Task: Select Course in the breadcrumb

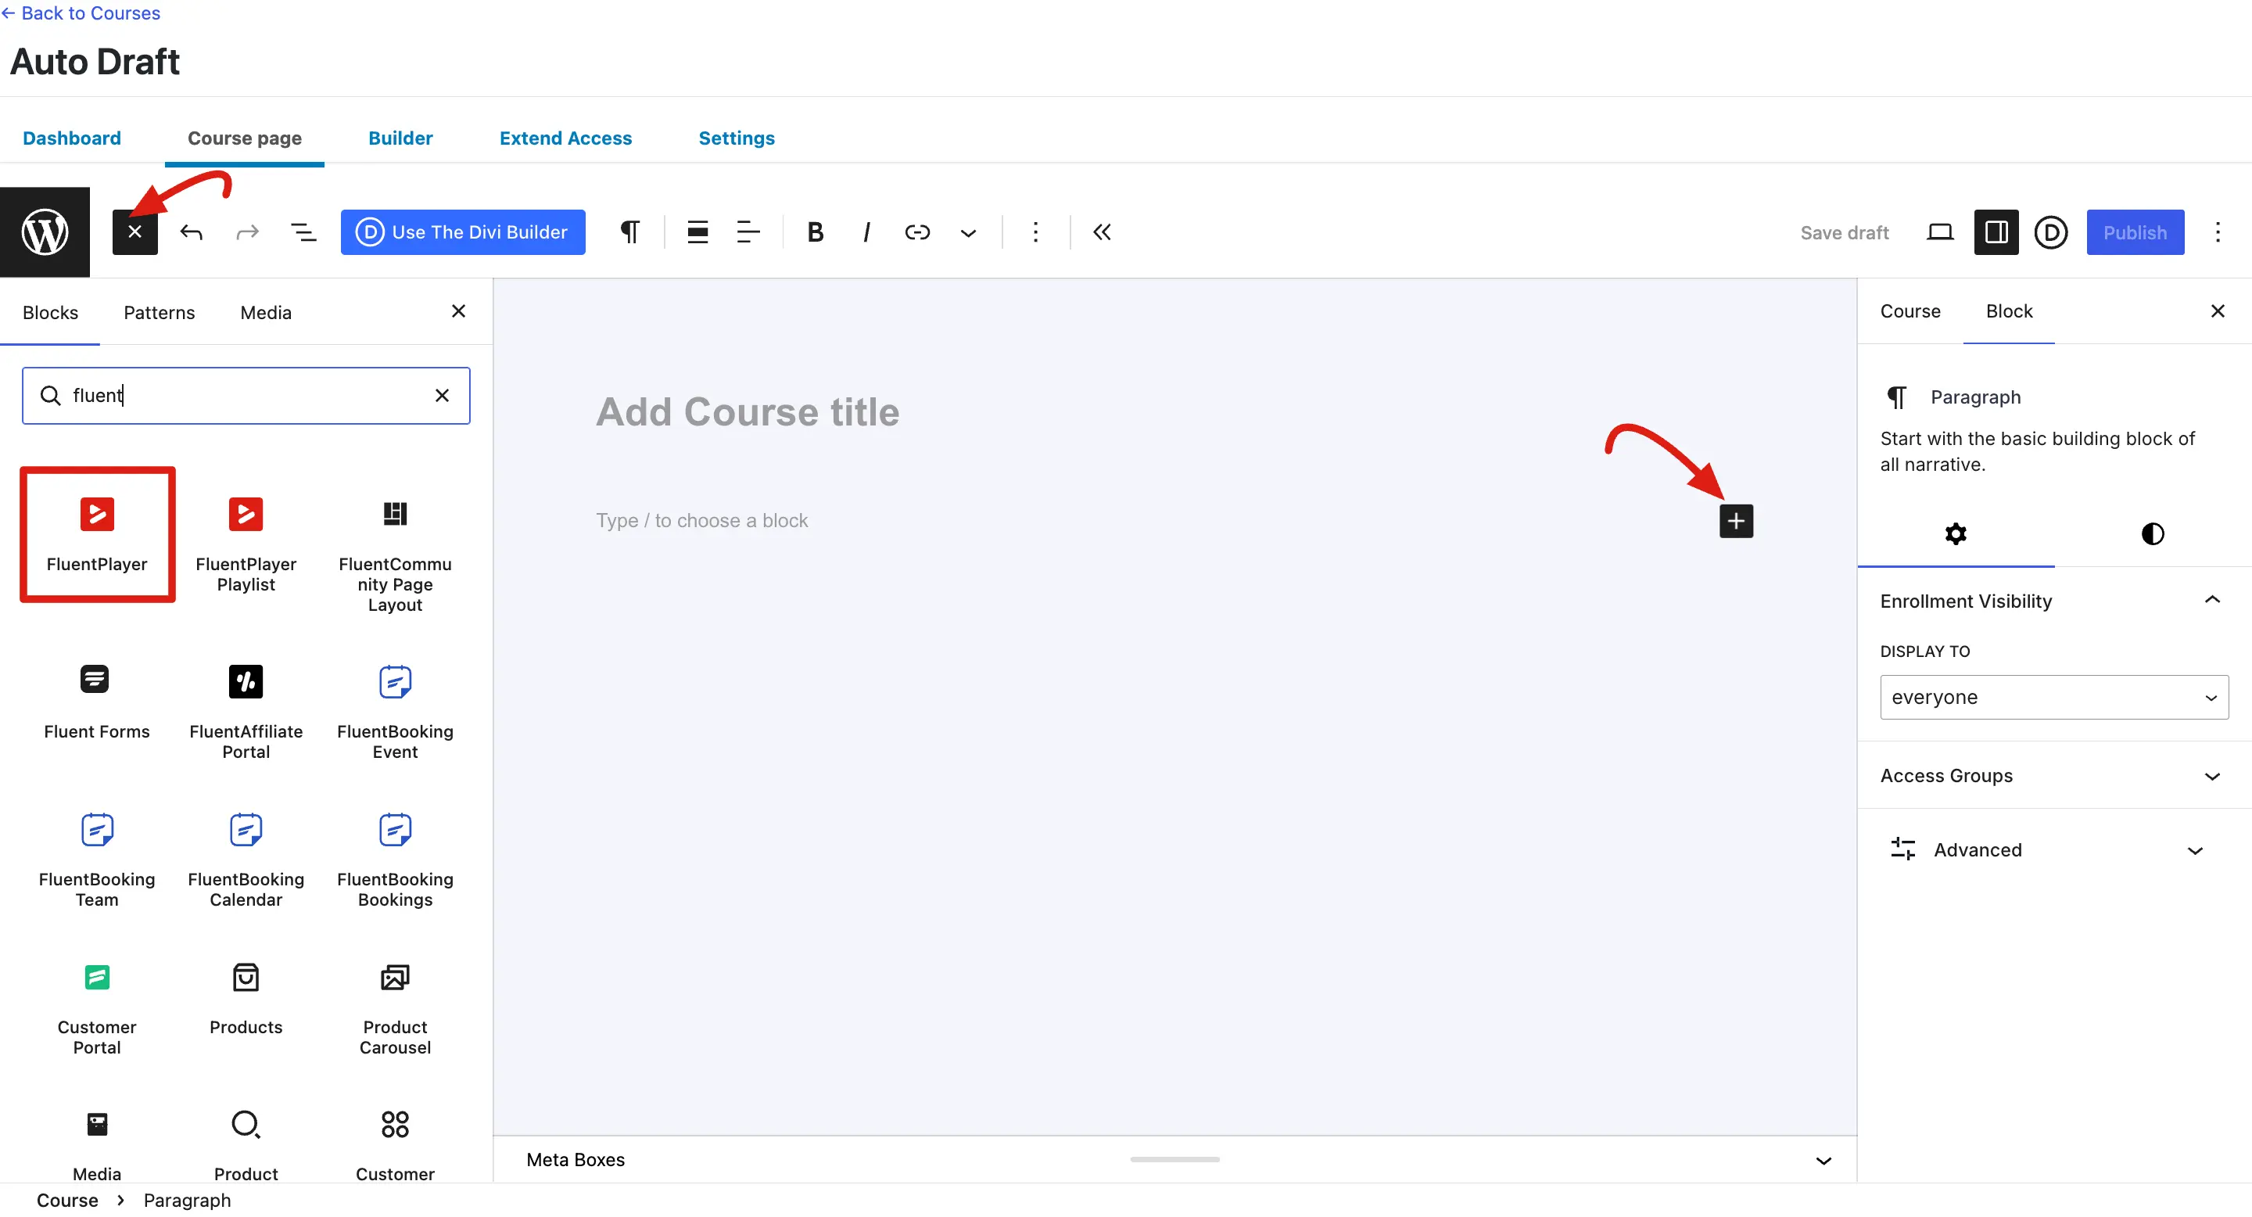Action: point(67,1201)
